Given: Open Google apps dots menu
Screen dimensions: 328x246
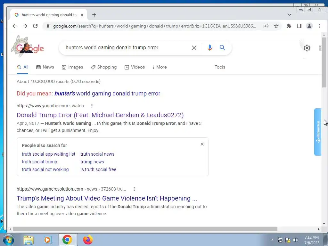Looking at the screenshot, I should point(320,48).
